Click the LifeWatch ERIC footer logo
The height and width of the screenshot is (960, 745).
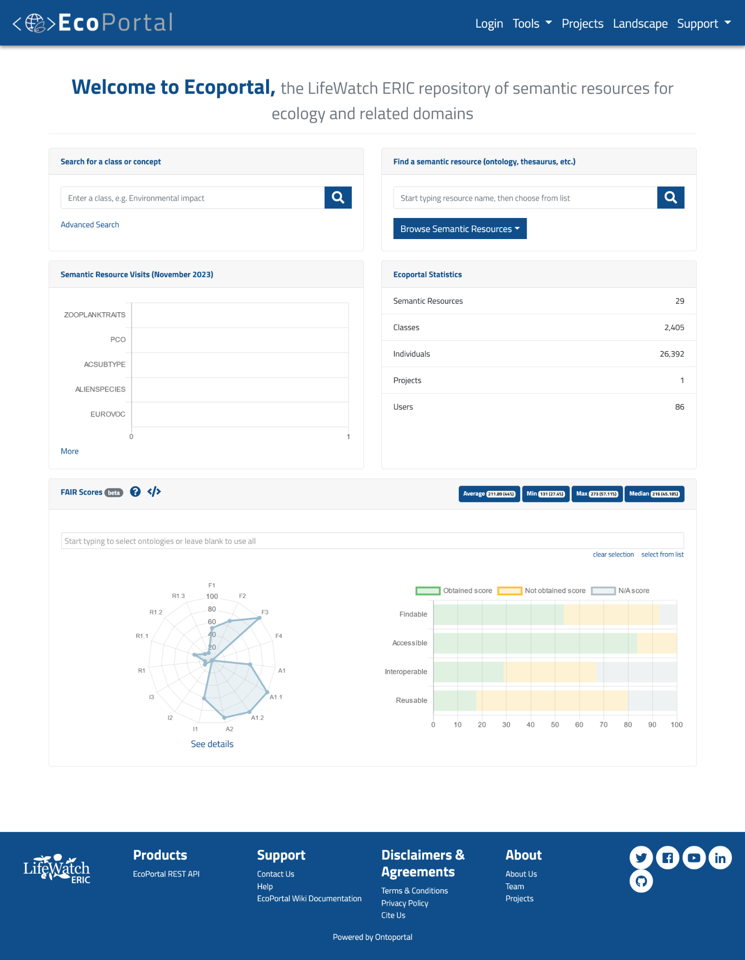click(x=57, y=869)
